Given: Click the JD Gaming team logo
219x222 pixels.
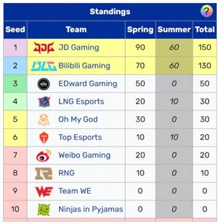Looking at the screenshot, I should [x=44, y=48].
